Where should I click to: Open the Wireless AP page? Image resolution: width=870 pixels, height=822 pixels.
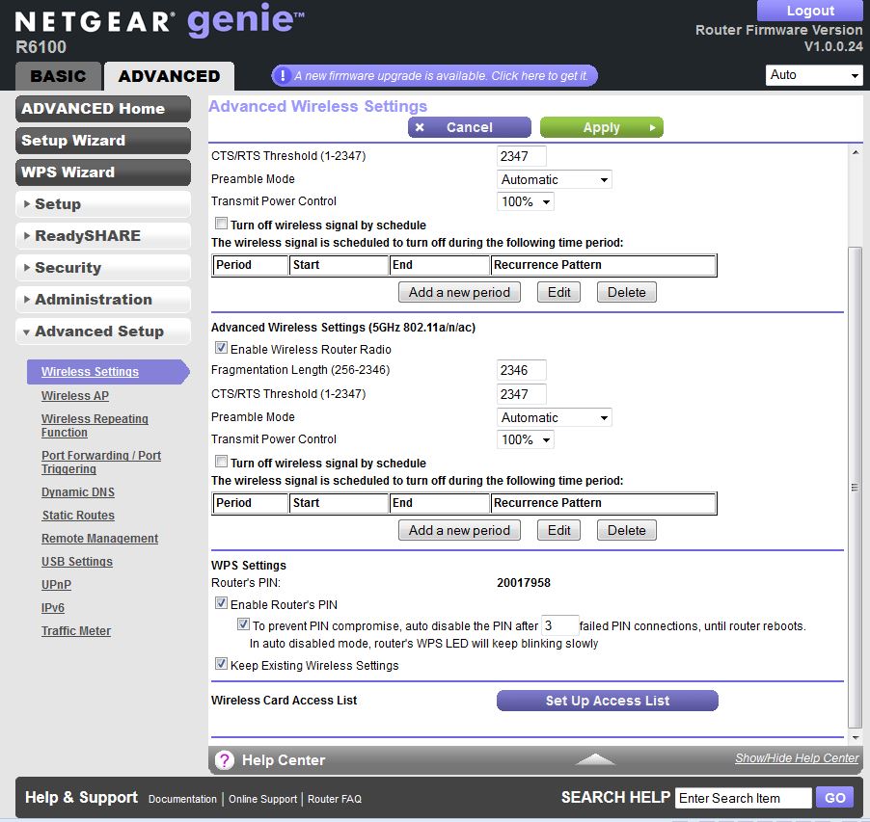point(75,396)
